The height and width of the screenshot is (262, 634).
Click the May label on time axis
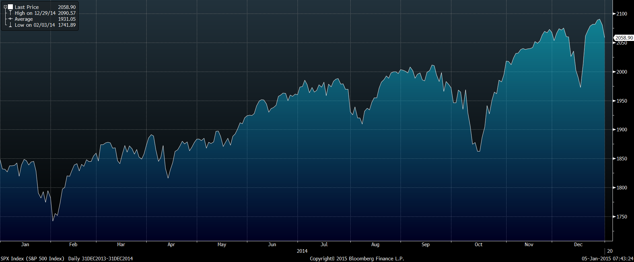pos(222,245)
